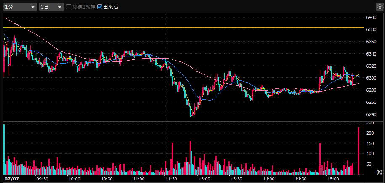The image size is (385, 183).
Task: Enable the 終値3%幅 checkbox
Action: (69, 7)
